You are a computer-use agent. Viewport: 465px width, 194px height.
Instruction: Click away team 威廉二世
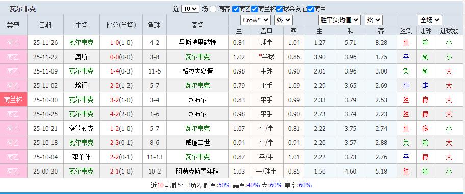(x=197, y=142)
